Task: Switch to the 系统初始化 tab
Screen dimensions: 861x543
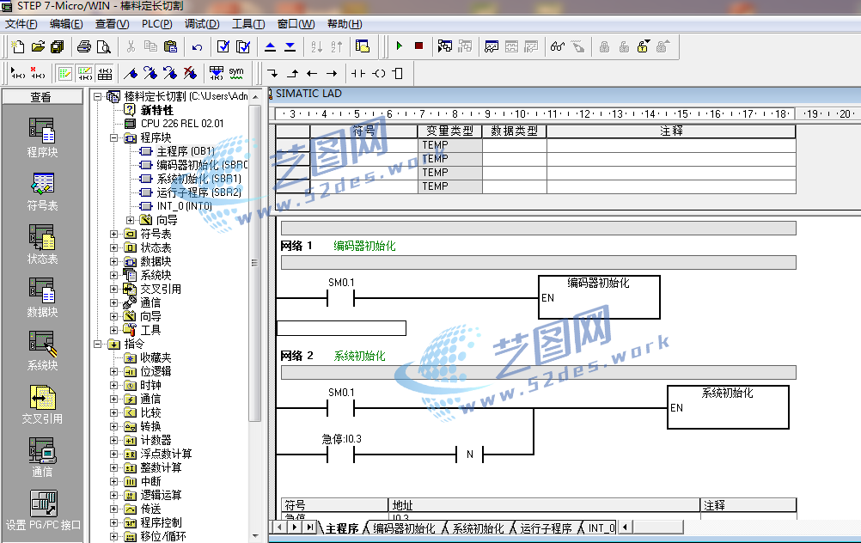Action: coord(478,528)
